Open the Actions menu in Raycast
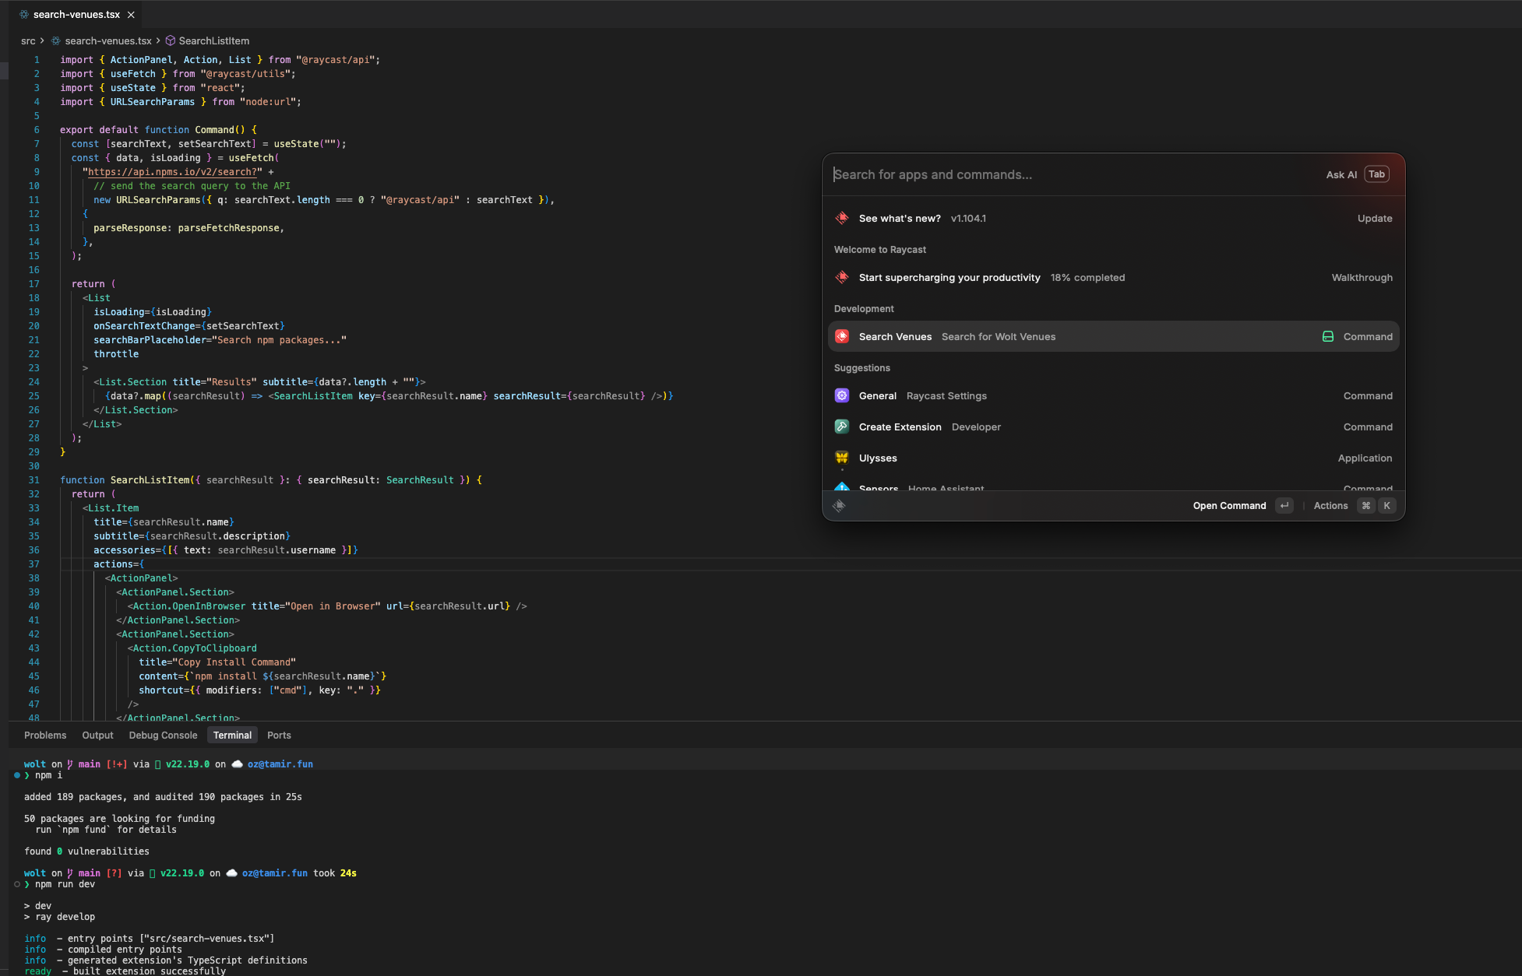 tap(1330, 506)
